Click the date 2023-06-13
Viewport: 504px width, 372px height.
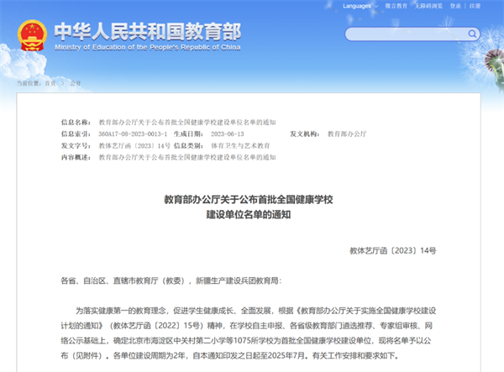(228, 134)
